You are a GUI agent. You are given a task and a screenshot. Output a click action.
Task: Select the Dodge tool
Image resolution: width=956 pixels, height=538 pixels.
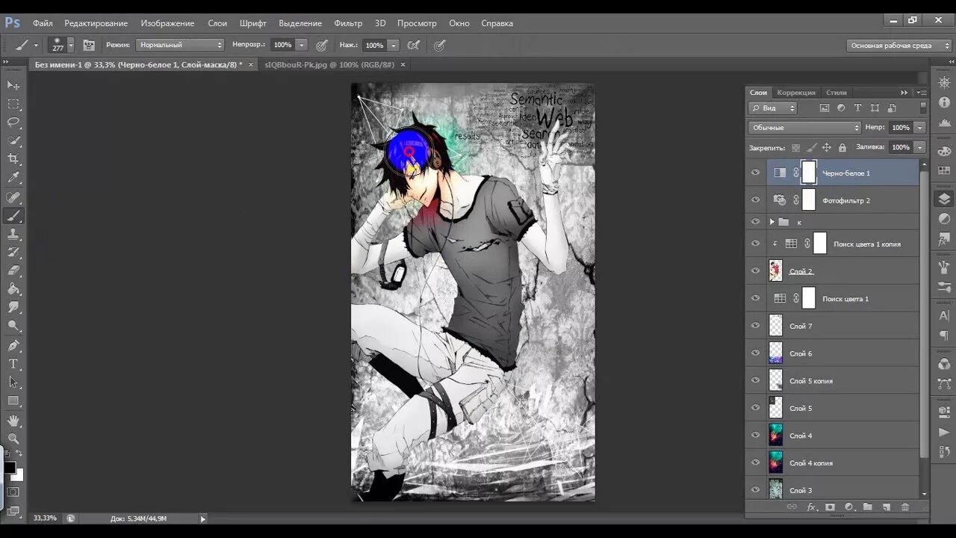coord(13,327)
